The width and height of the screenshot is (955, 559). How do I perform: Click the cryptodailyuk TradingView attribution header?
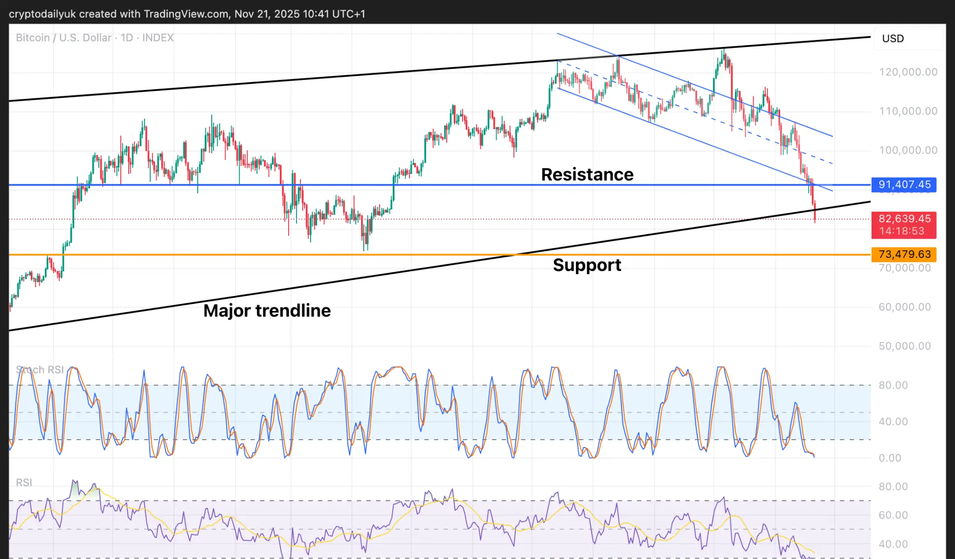[x=187, y=14]
